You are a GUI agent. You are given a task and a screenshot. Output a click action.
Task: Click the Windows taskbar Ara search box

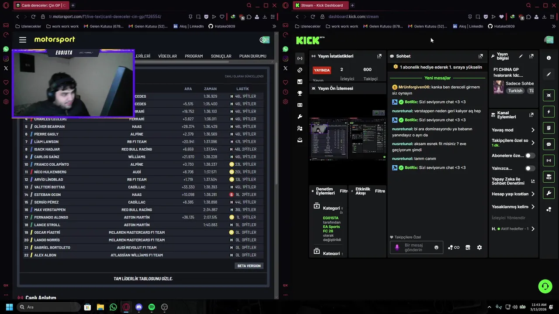[x=48, y=307]
